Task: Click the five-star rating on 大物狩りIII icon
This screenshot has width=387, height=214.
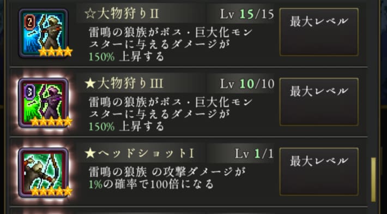Action: 51,121
